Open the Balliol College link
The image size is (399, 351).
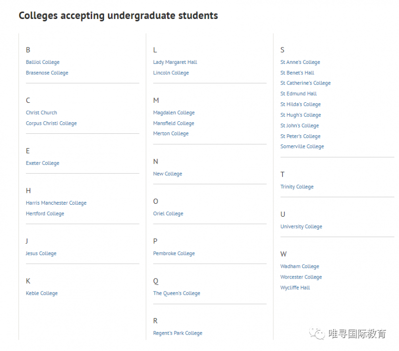43,62
